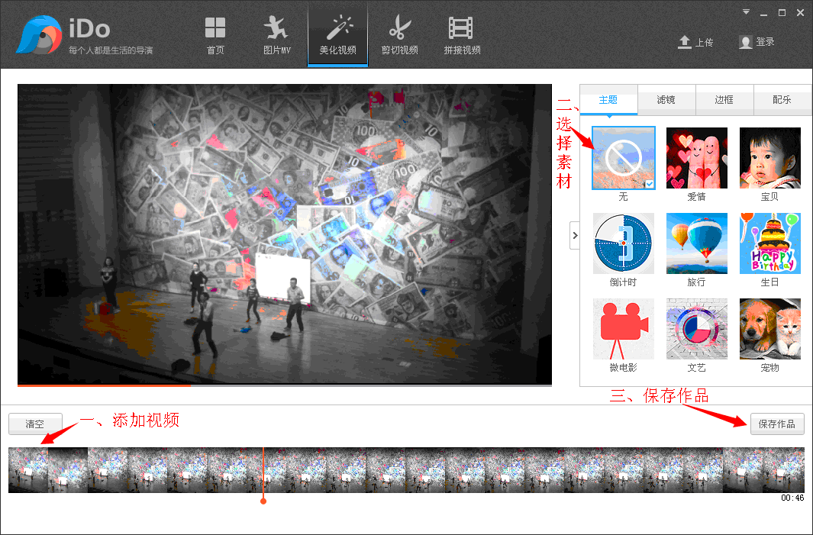
Task: Open the 配乐 music tab
Action: [x=782, y=100]
